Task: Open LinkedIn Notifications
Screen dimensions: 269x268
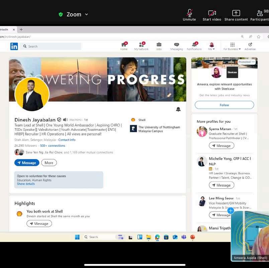Action: coord(194,46)
